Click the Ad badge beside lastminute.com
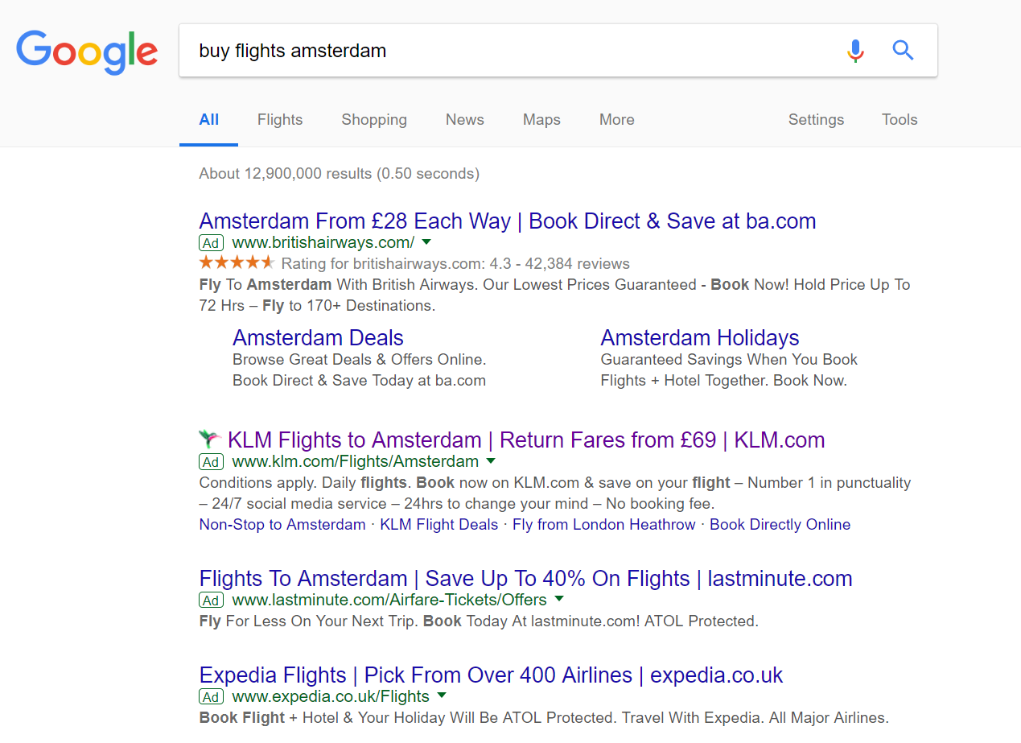 (x=211, y=601)
